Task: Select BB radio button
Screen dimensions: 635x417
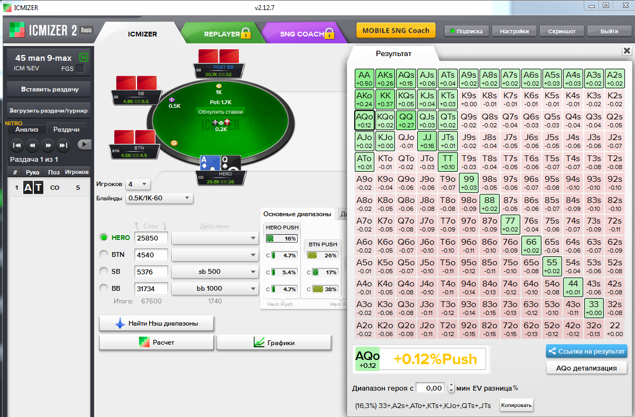Action: pyautogui.click(x=104, y=289)
